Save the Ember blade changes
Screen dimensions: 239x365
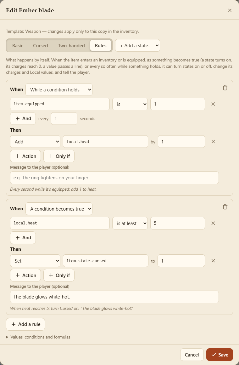[x=220, y=355]
